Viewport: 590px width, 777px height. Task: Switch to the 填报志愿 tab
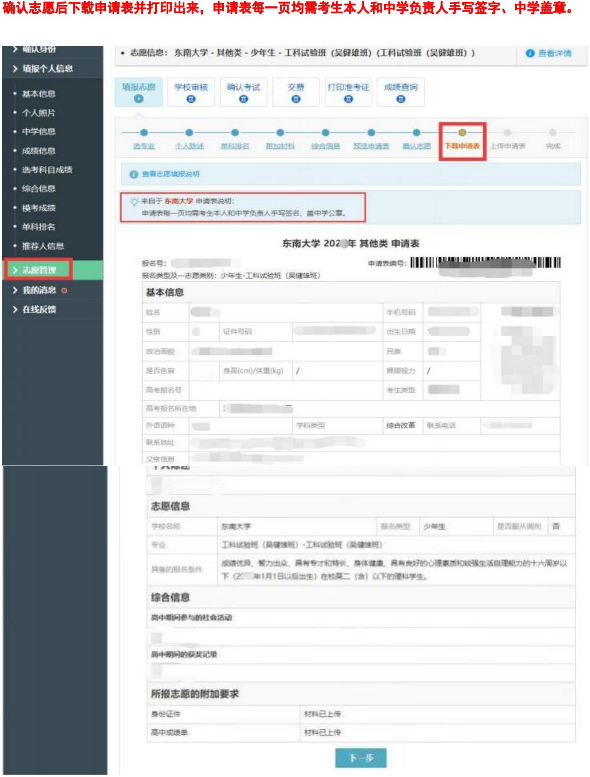tap(139, 92)
